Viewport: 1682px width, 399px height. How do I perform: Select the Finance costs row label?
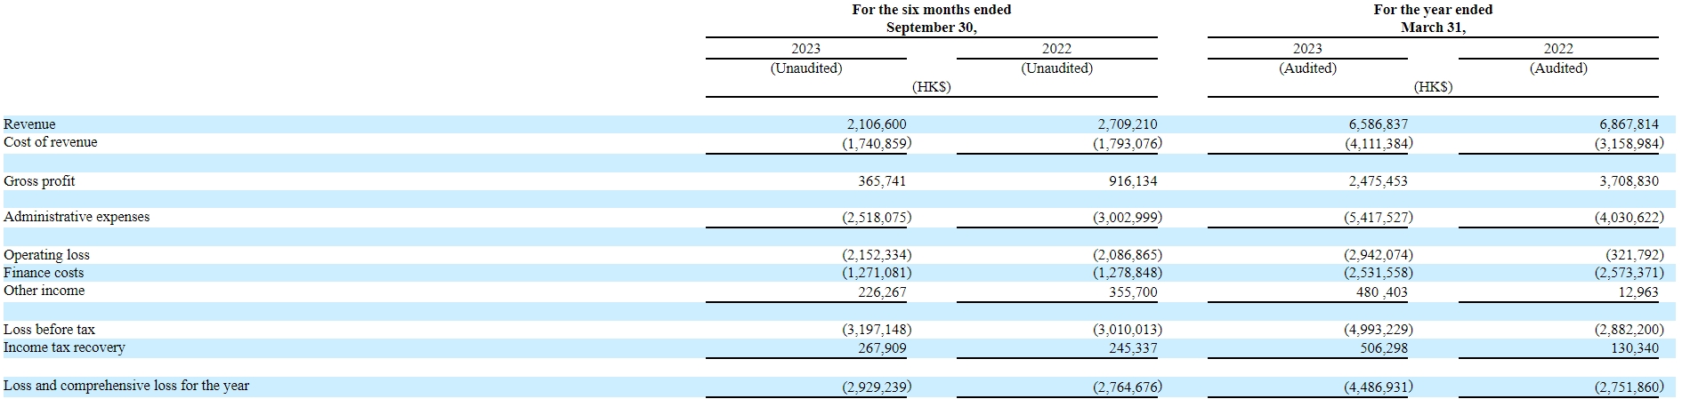[44, 273]
